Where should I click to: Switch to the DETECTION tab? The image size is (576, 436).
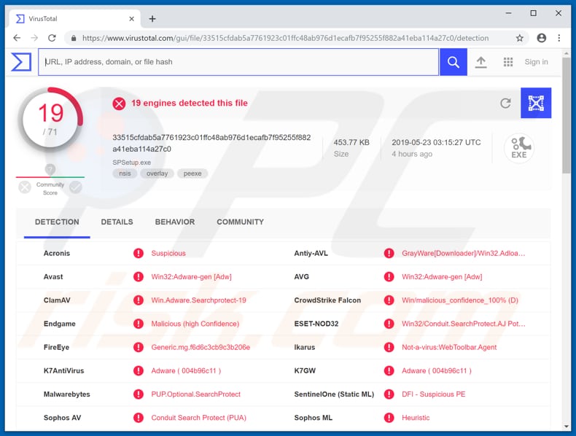(57, 222)
